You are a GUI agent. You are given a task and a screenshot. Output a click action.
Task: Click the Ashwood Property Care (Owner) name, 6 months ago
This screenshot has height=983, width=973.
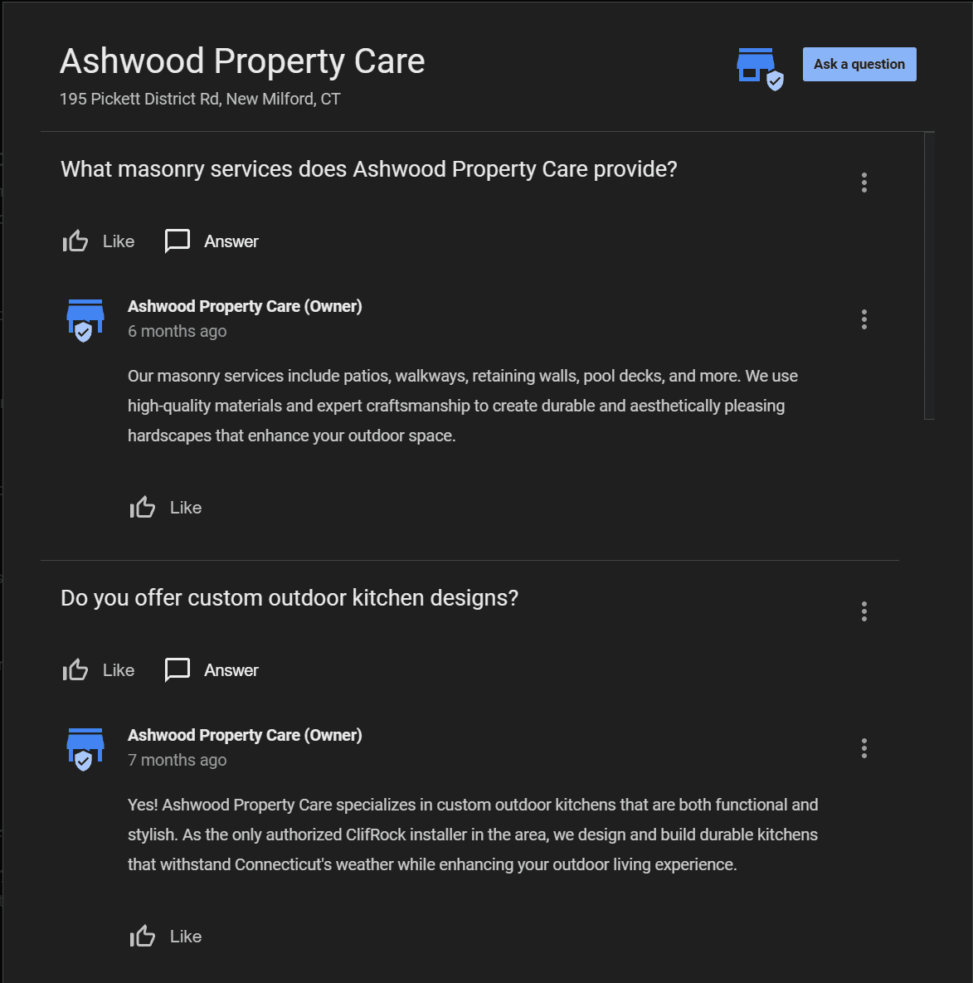click(x=245, y=306)
